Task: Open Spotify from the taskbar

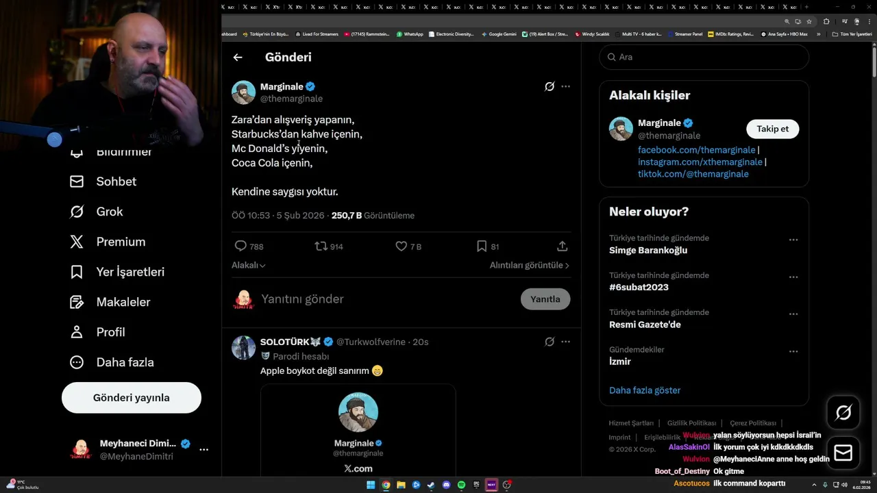Action: coord(461,485)
